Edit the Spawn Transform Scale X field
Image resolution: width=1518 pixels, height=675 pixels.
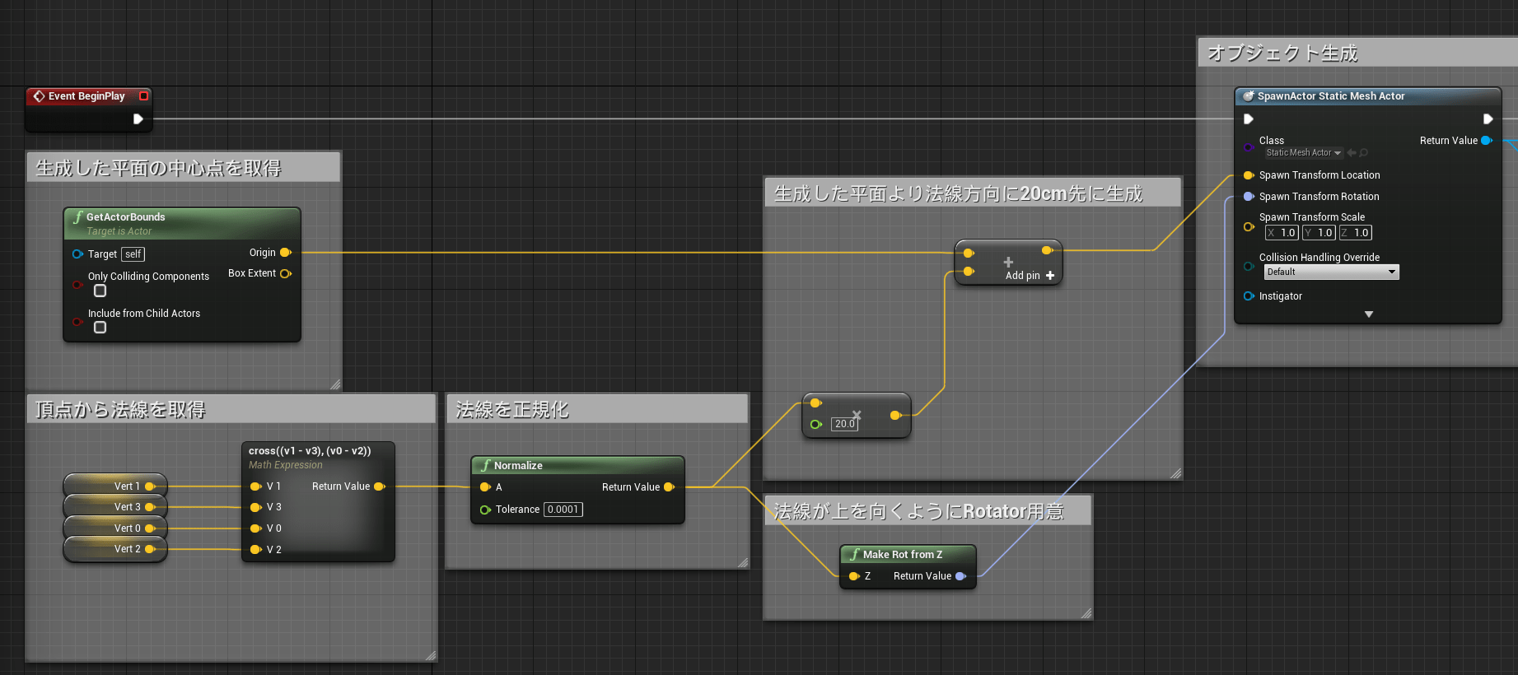[1282, 233]
